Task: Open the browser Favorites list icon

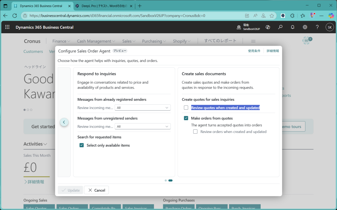Action: pyautogui.click(x=303, y=16)
